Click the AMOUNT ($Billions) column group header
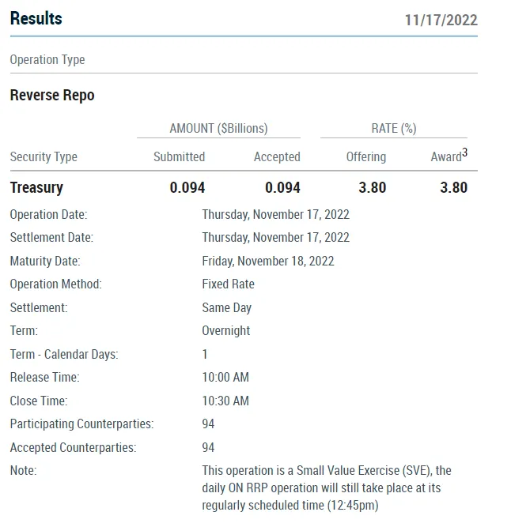The image size is (511, 527). (x=218, y=128)
